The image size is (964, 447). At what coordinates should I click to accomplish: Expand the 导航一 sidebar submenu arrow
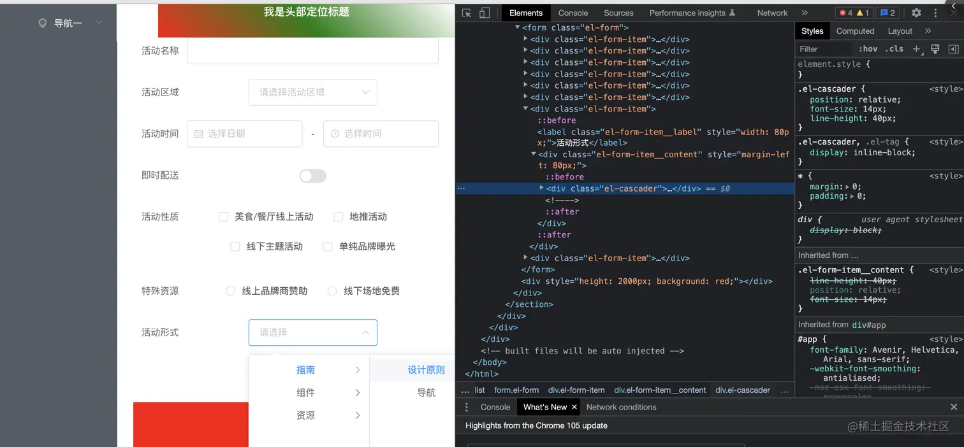tap(99, 23)
